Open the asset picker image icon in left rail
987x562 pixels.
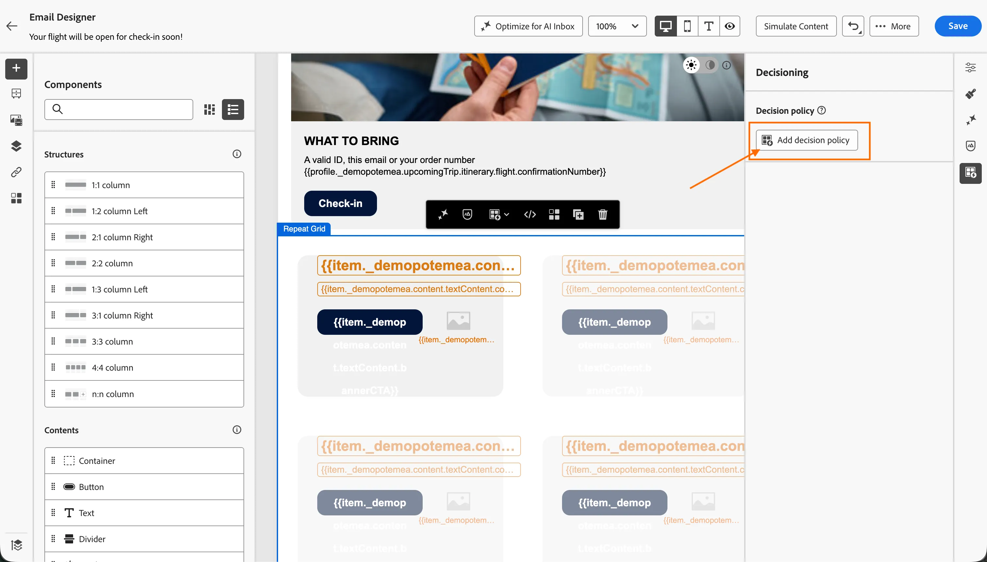click(x=16, y=120)
